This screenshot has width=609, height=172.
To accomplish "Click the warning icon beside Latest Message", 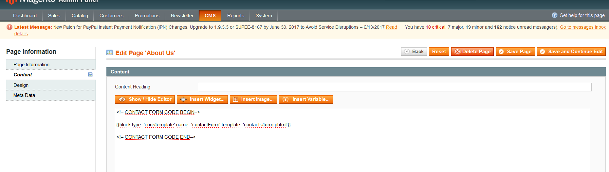I will pyautogui.click(x=9, y=27).
